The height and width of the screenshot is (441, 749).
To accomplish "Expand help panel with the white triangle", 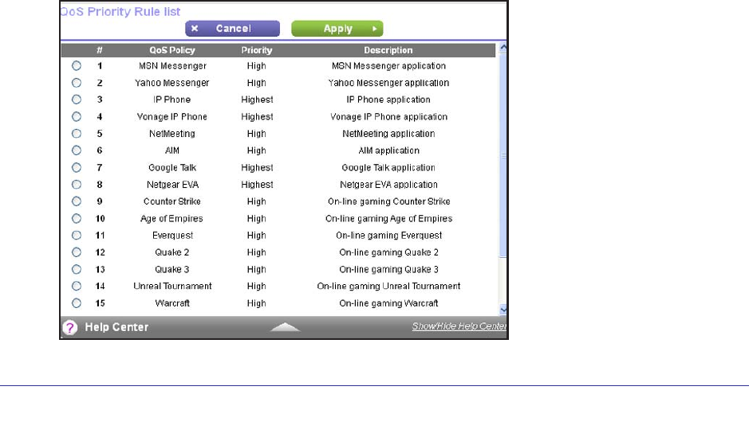I will [x=285, y=327].
